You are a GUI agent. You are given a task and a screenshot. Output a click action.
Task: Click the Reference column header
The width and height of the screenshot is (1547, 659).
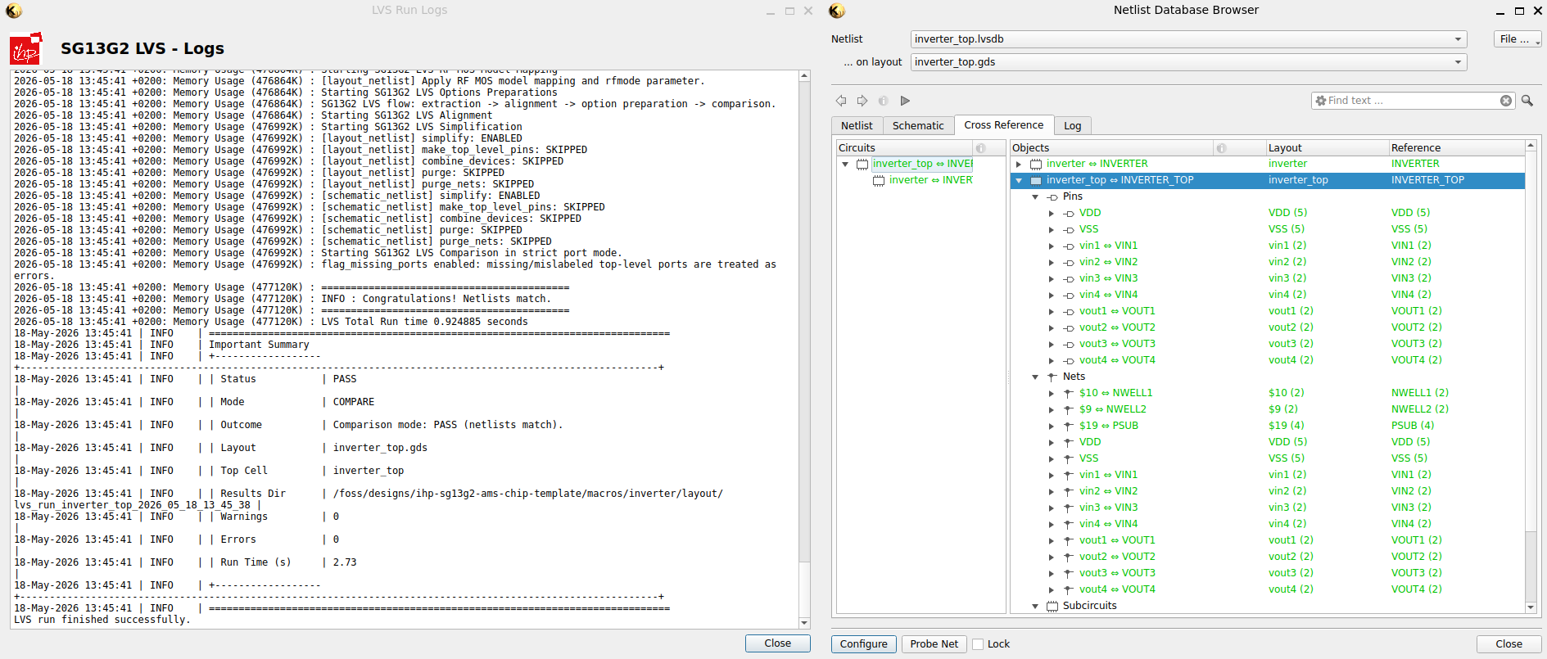click(1456, 148)
